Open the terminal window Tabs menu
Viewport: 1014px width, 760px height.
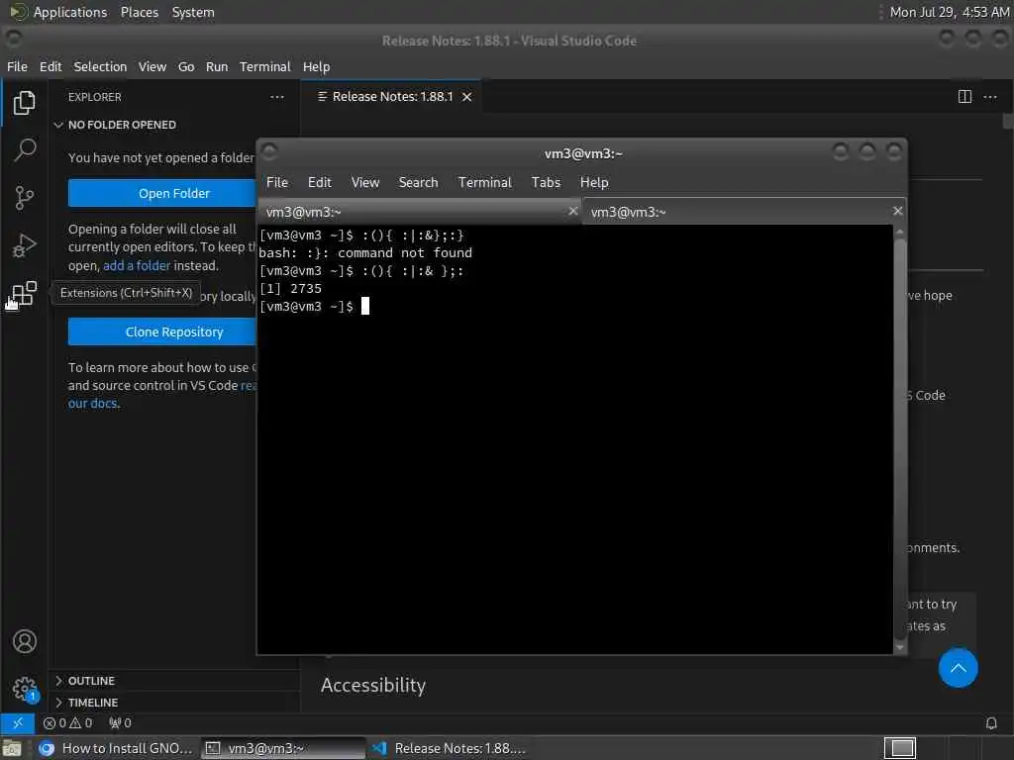point(546,182)
